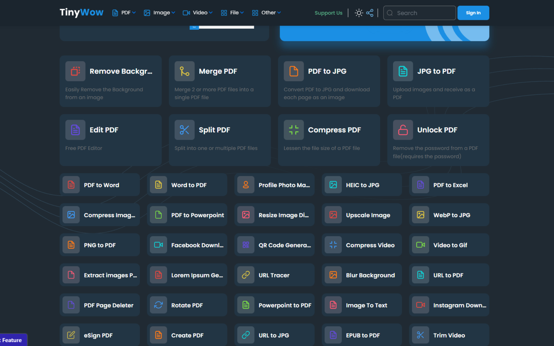Open the Extract images PDF tool
554x346 pixels.
coord(100,275)
